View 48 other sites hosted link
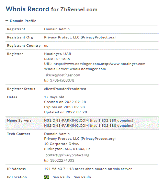Image resolution: width=159 pixels, height=181 pixels. coord(100,169)
